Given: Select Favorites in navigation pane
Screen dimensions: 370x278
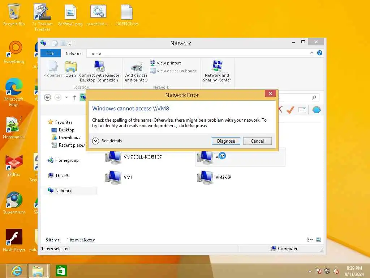Looking at the screenshot, I should coord(60,122).
